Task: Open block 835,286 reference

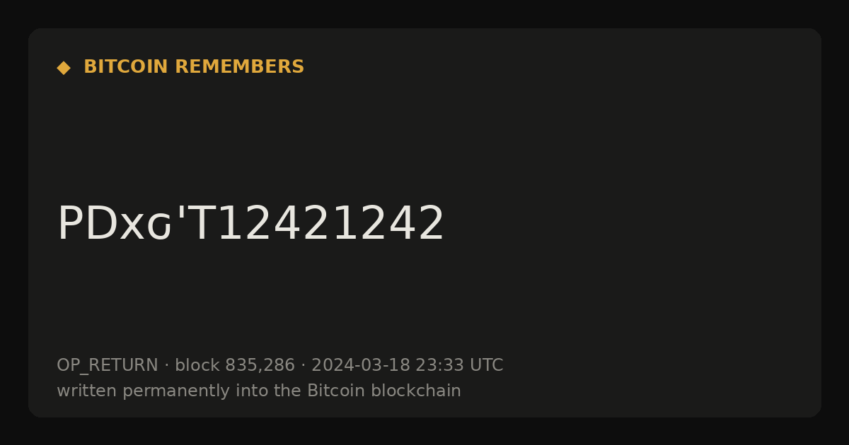Action: pos(235,366)
